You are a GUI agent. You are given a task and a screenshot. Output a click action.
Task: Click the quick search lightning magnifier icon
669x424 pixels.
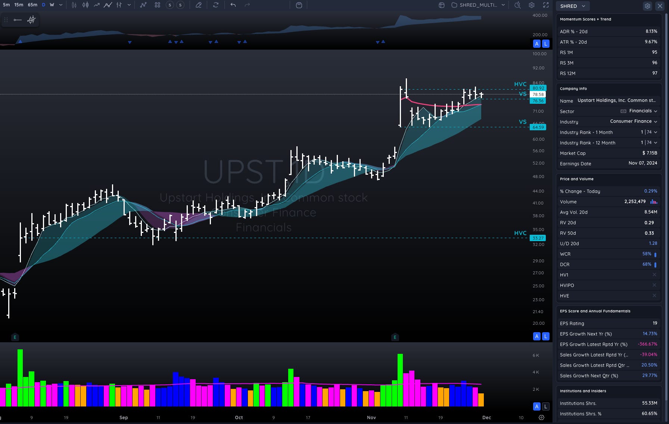tap(517, 5)
